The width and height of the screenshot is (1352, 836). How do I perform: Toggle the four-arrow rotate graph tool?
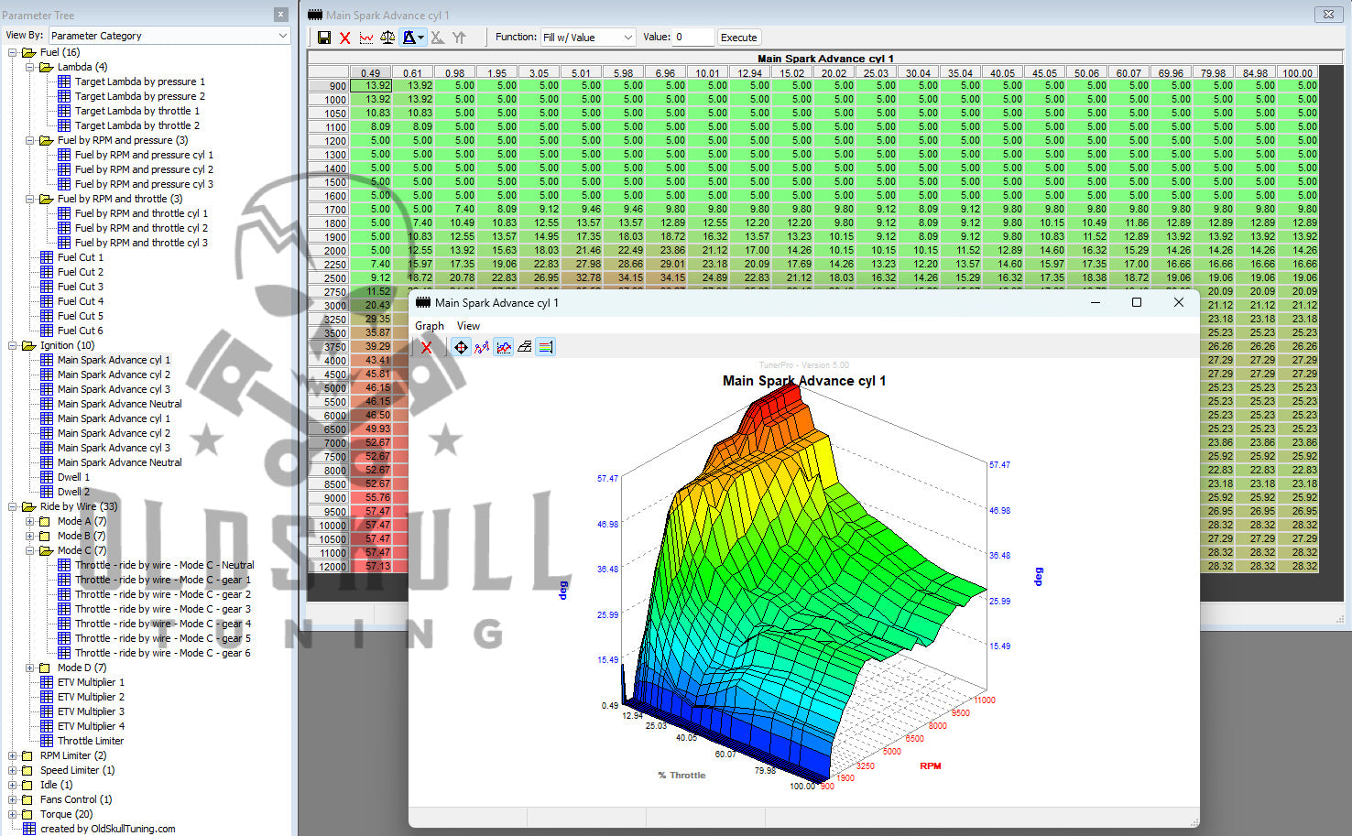click(x=461, y=347)
